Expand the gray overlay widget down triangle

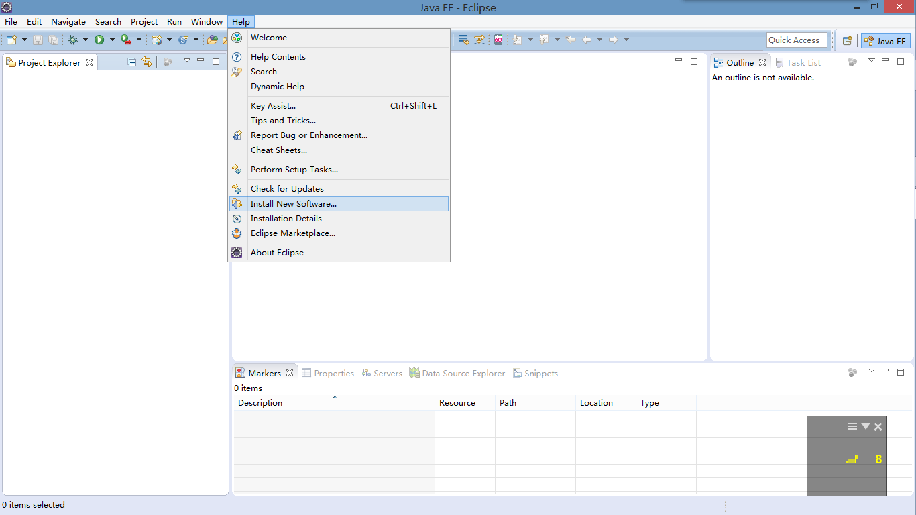coord(866,426)
